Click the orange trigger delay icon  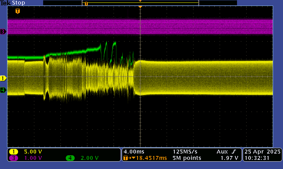pyautogui.click(x=126, y=158)
